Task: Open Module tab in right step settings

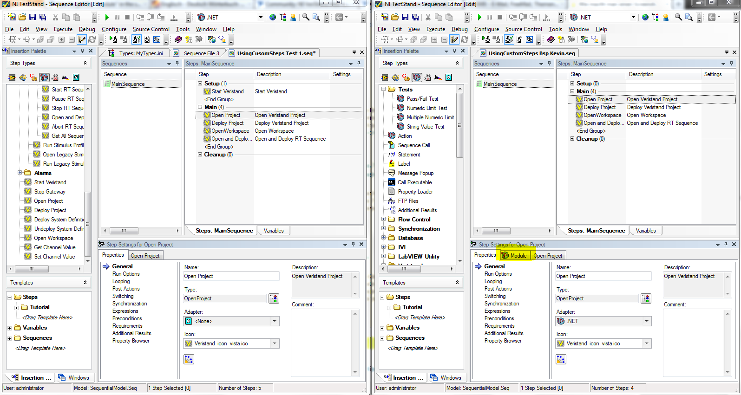Action: [514, 255]
